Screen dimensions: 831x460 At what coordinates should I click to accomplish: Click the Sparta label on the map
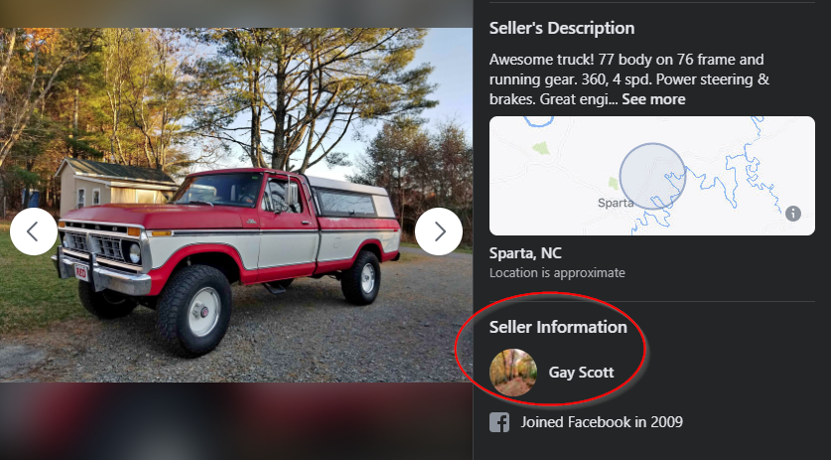pos(616,203)
